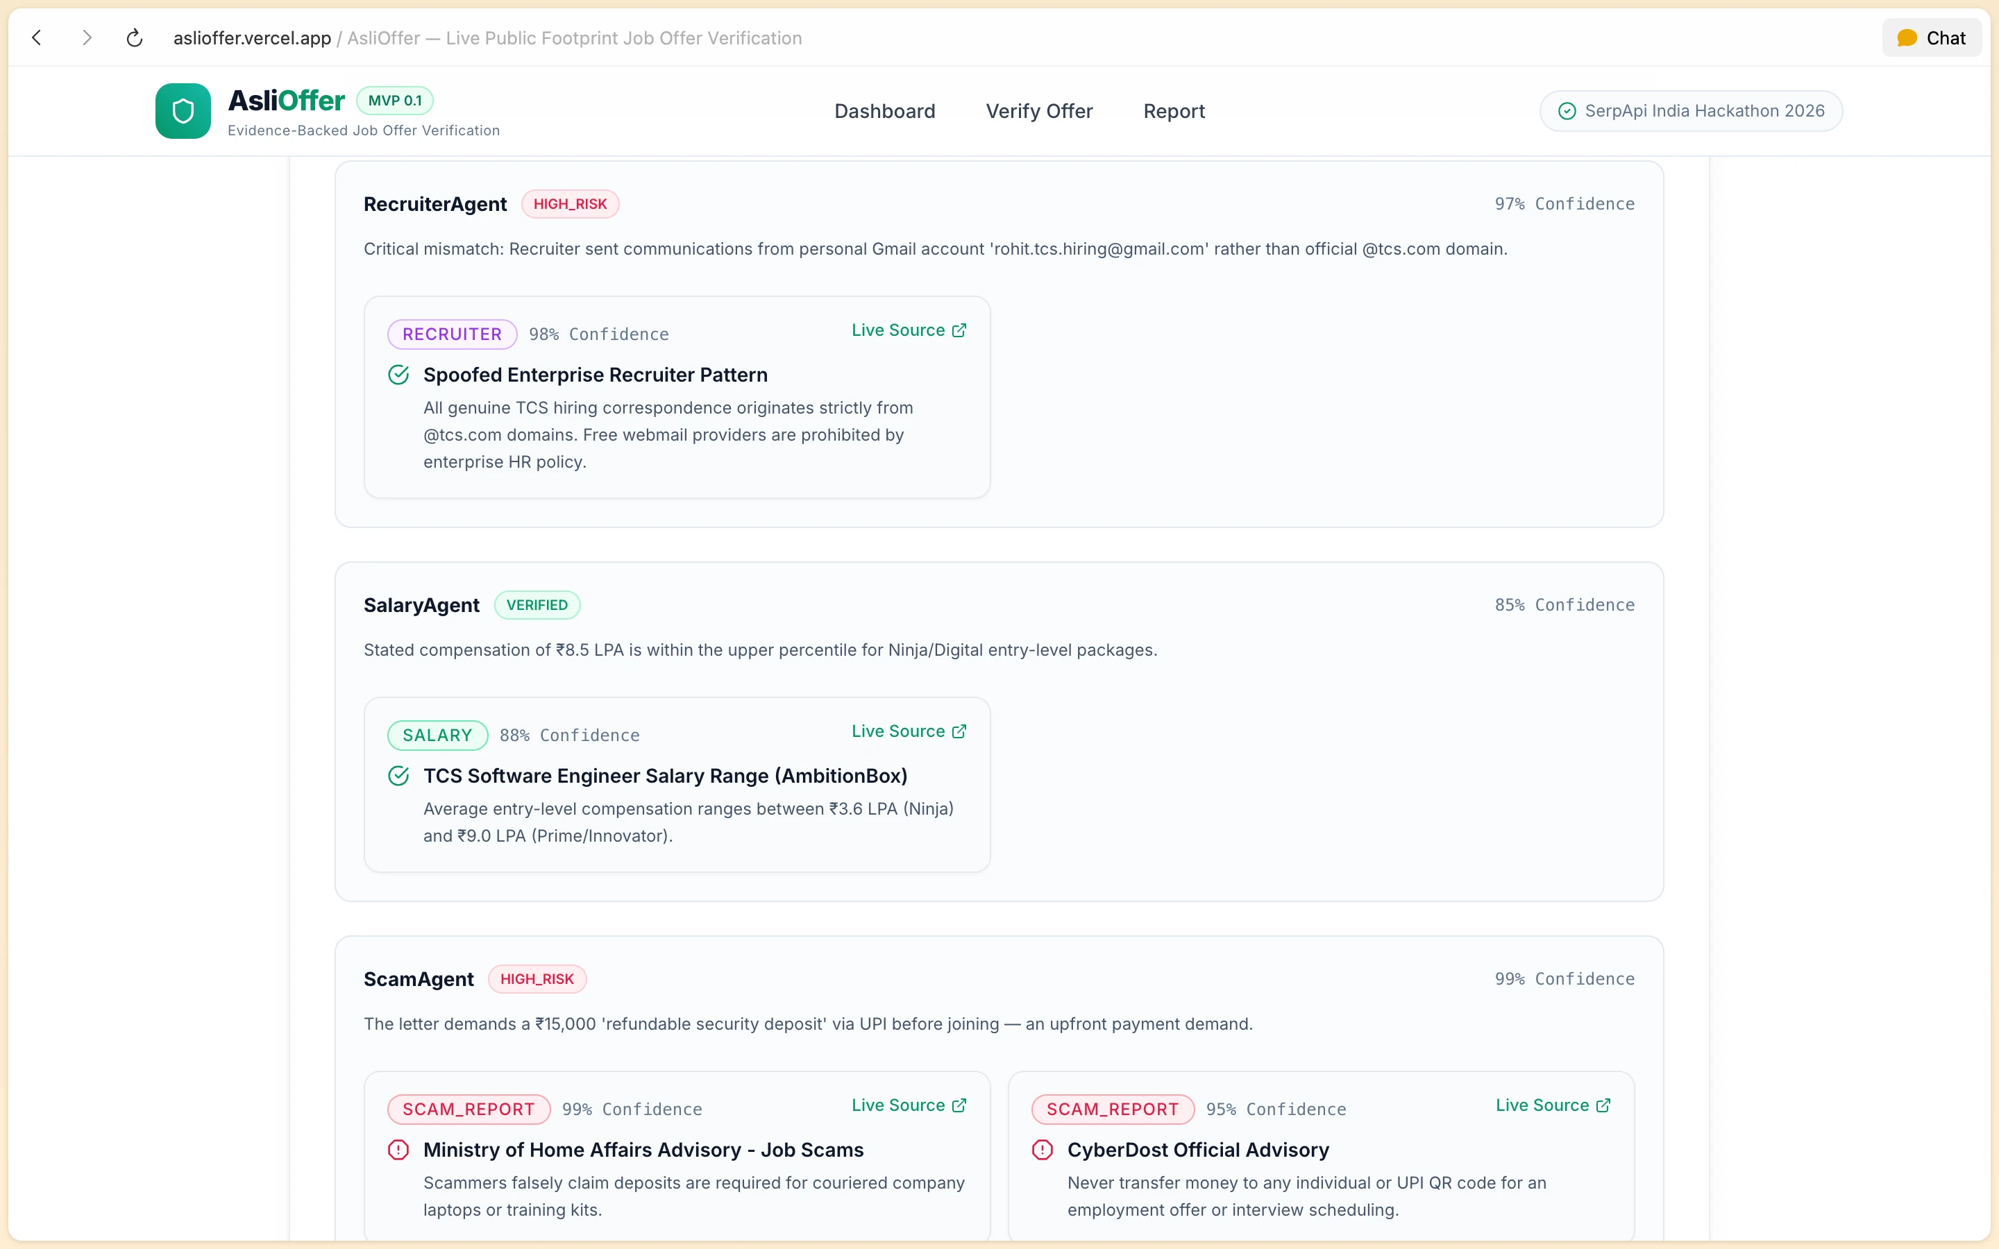The width and height of the screenshot is (1999, 1249).
Task: Click the 98% Confidence label on recruiter card
Action: (x=599, y=334)
